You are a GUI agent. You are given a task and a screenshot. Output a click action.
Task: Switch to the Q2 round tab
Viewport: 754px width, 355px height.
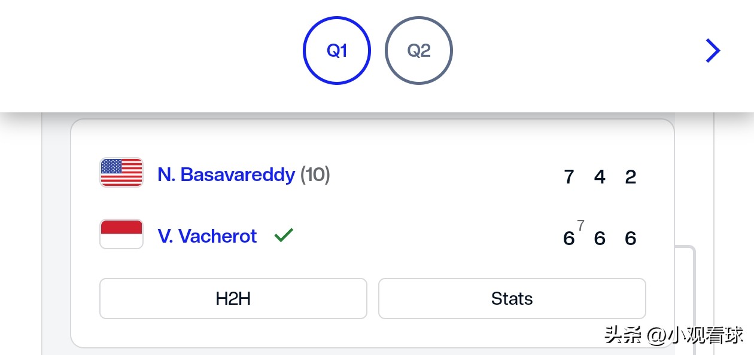419,51
